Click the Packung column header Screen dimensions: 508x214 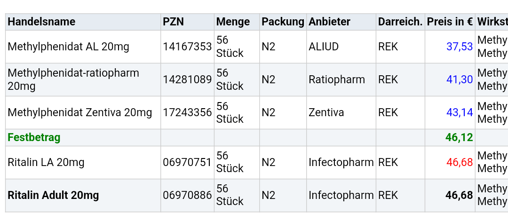283,22
